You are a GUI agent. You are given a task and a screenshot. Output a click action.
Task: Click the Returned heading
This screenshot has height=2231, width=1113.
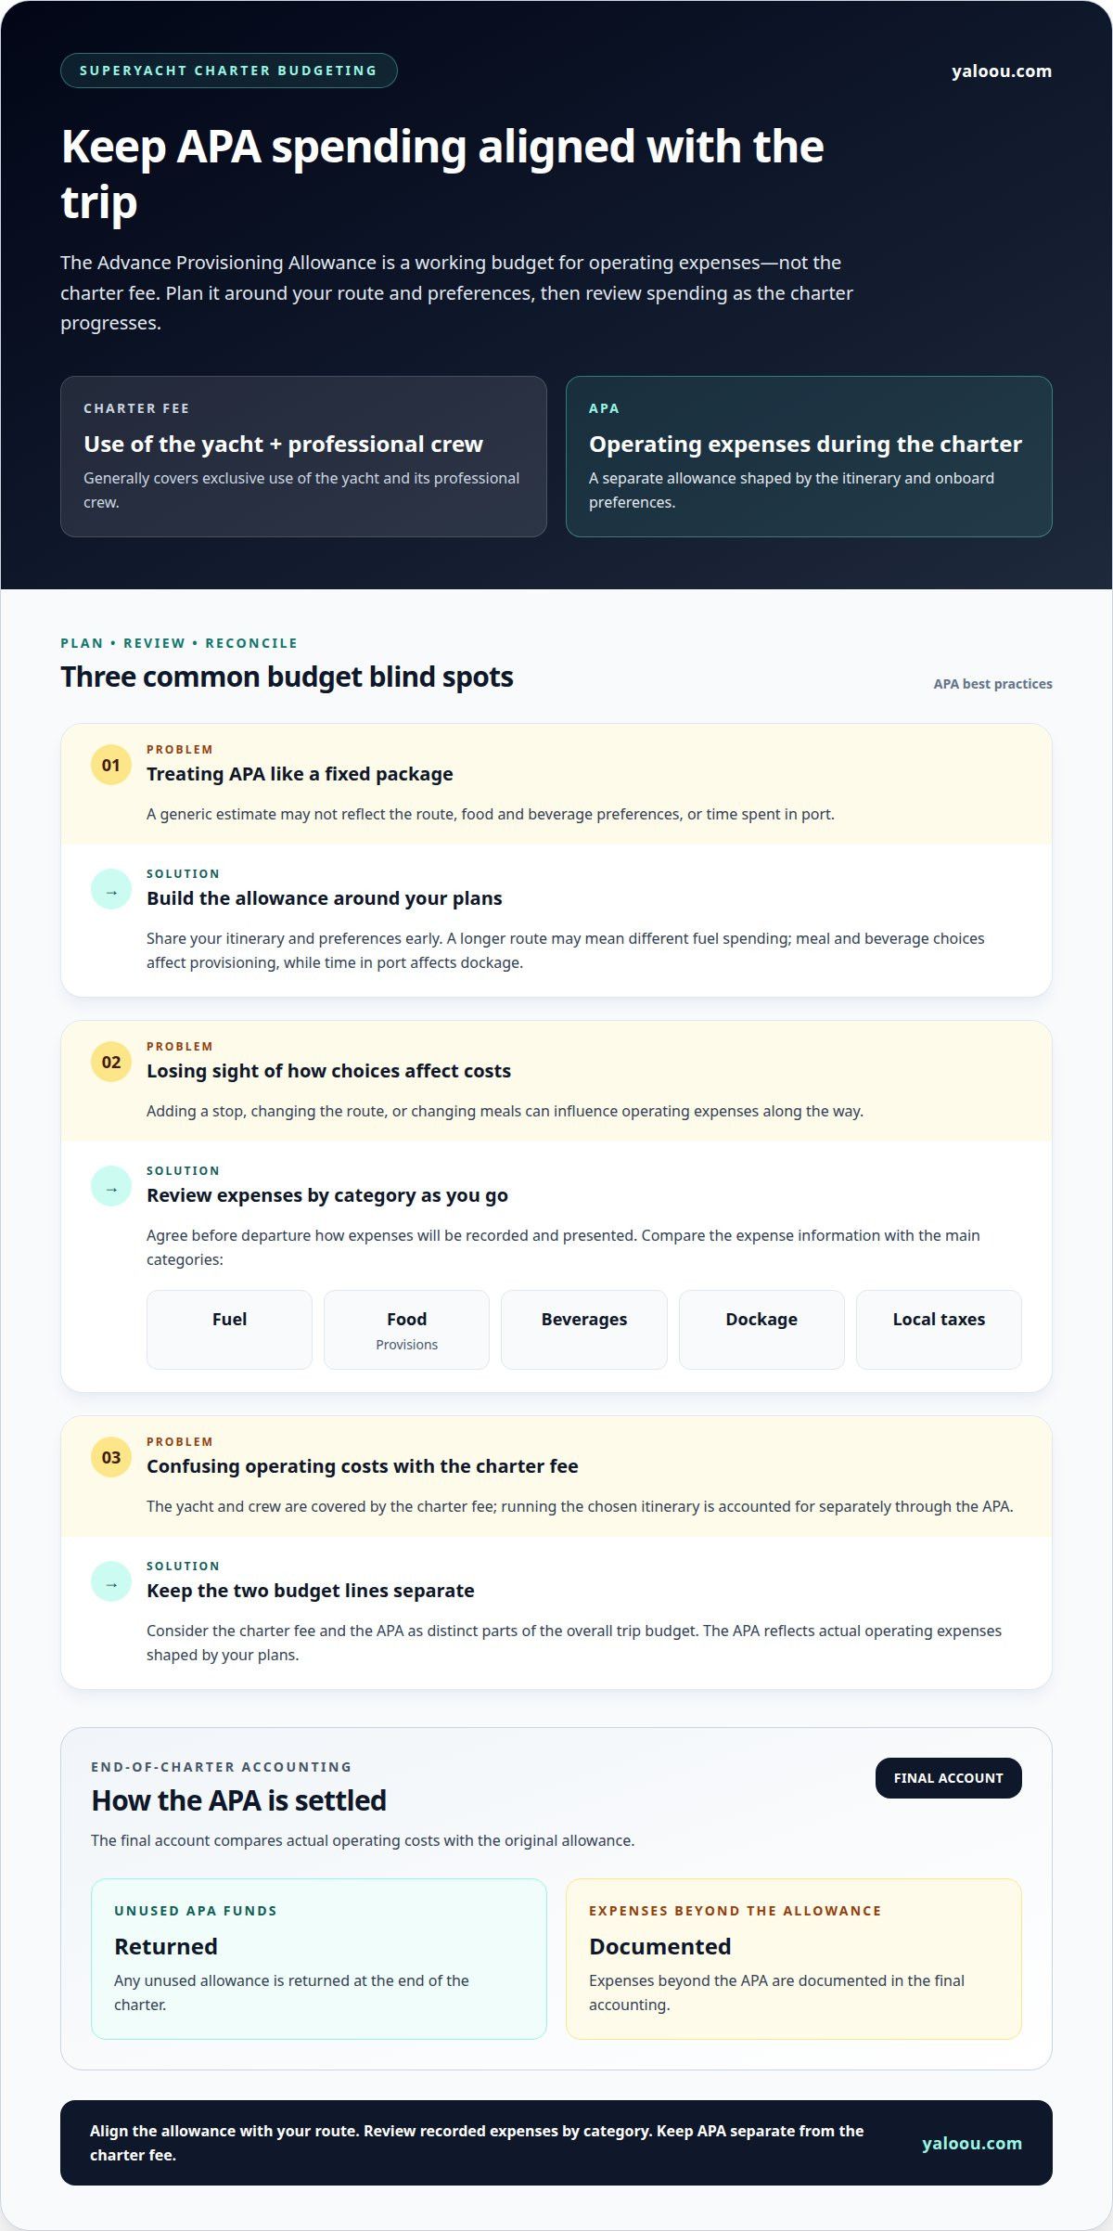pyautogui.click(x=166, y=1946)
